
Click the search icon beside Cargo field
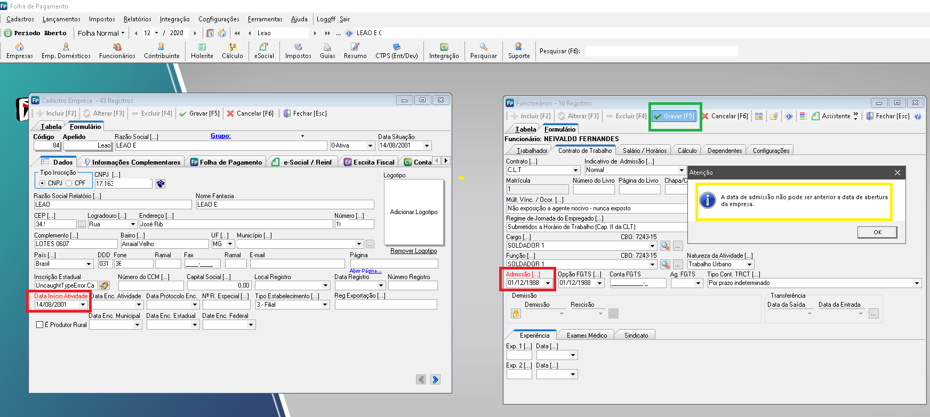[665, 246]
